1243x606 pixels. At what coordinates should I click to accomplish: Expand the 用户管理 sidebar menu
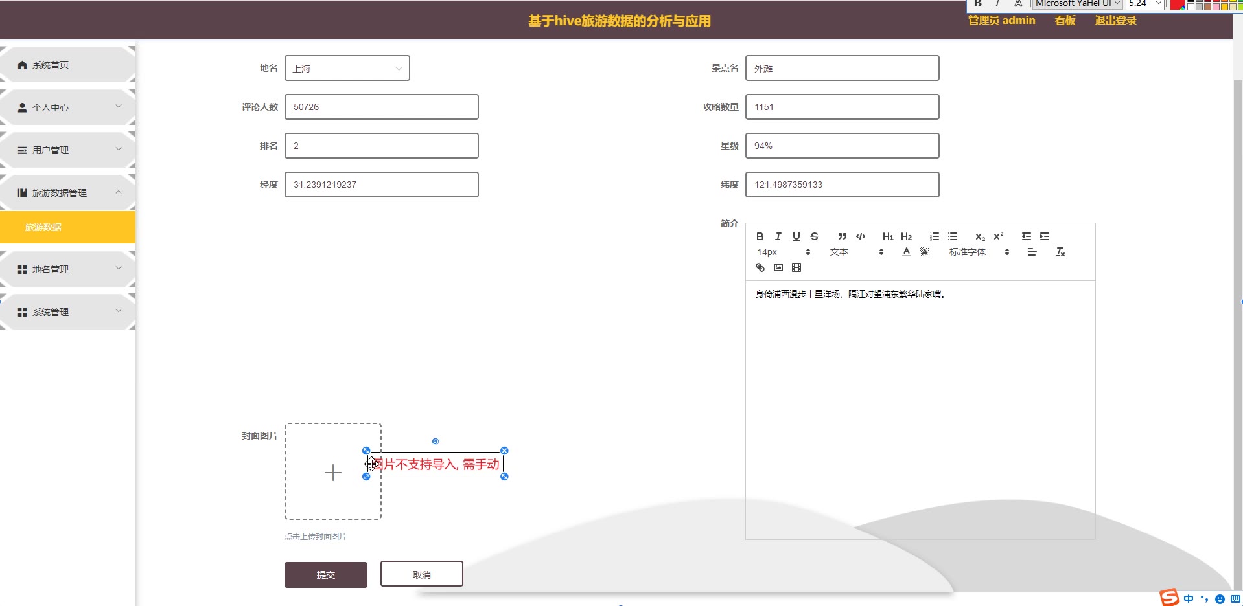(x=68, y=150)
